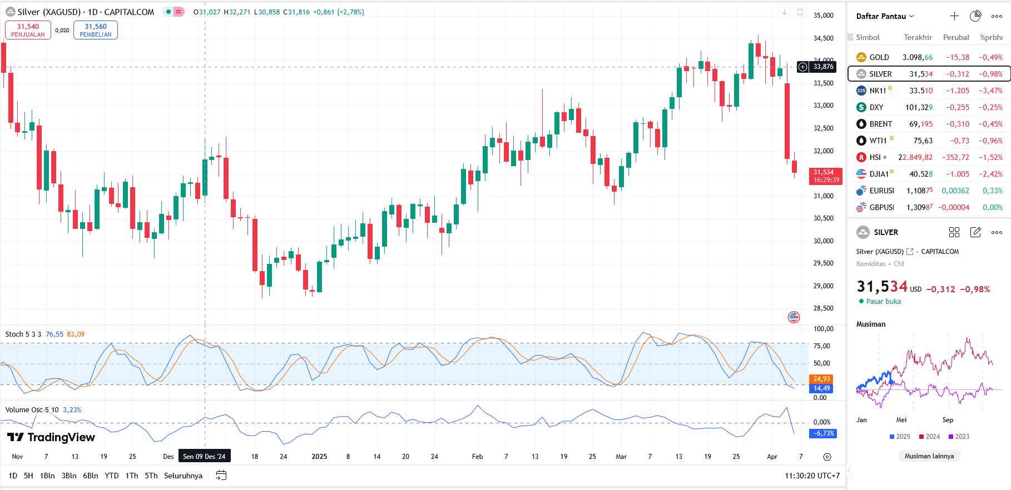
Task: Open the Stoch 5 3 3 indicator legend
Action: click(x=23, y=334)
